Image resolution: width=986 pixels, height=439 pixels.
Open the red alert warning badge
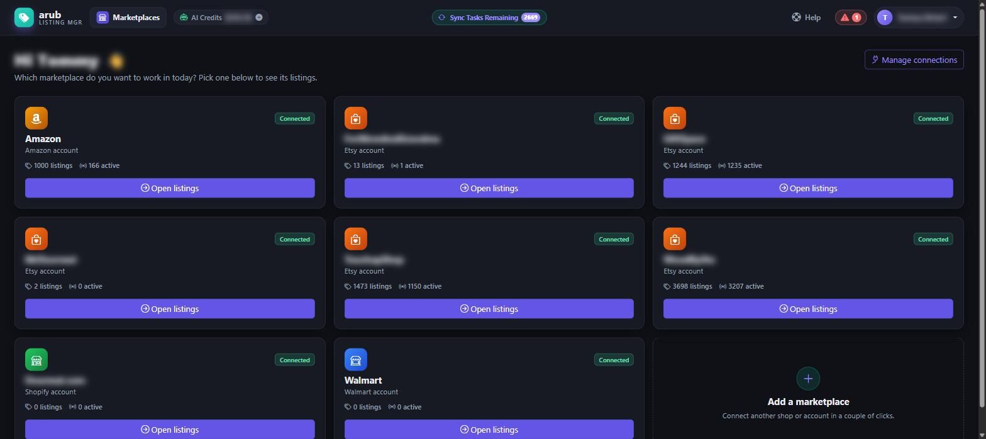850,18
